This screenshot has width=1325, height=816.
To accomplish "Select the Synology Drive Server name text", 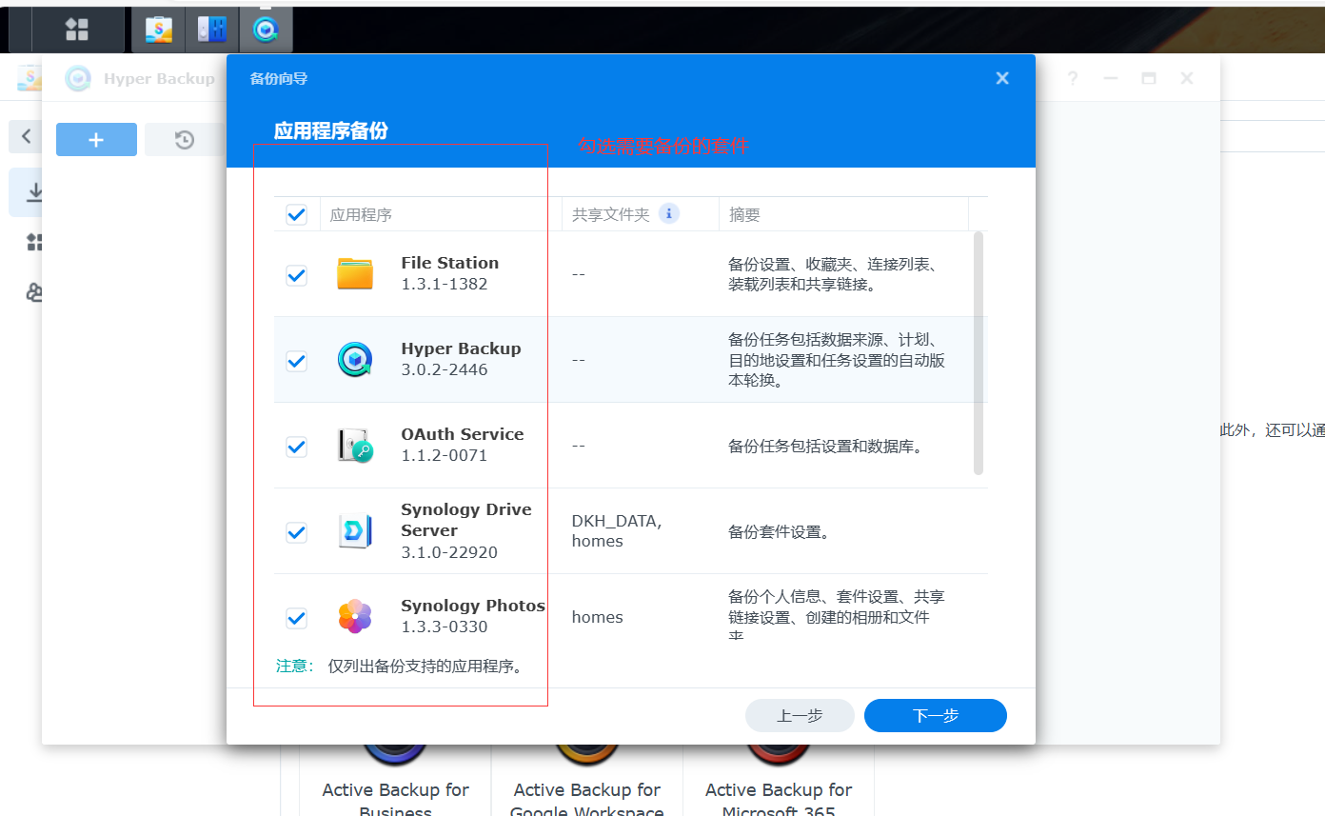I will pos(466,520).
